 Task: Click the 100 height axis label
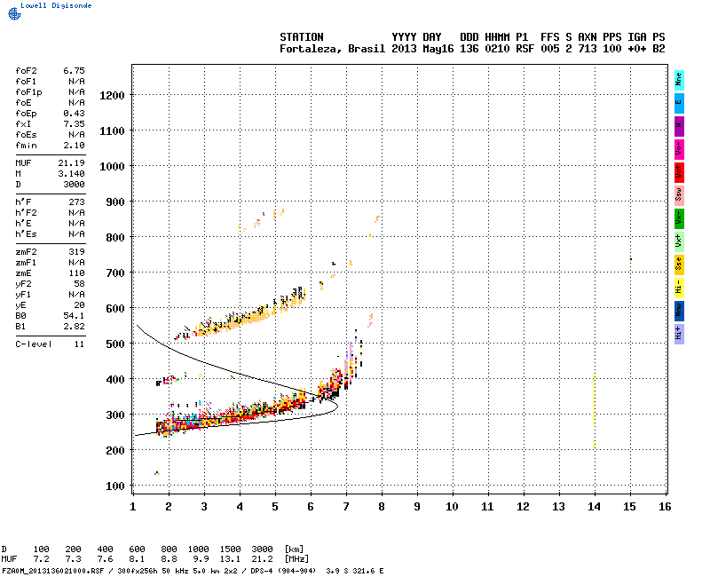click(115, 486)
